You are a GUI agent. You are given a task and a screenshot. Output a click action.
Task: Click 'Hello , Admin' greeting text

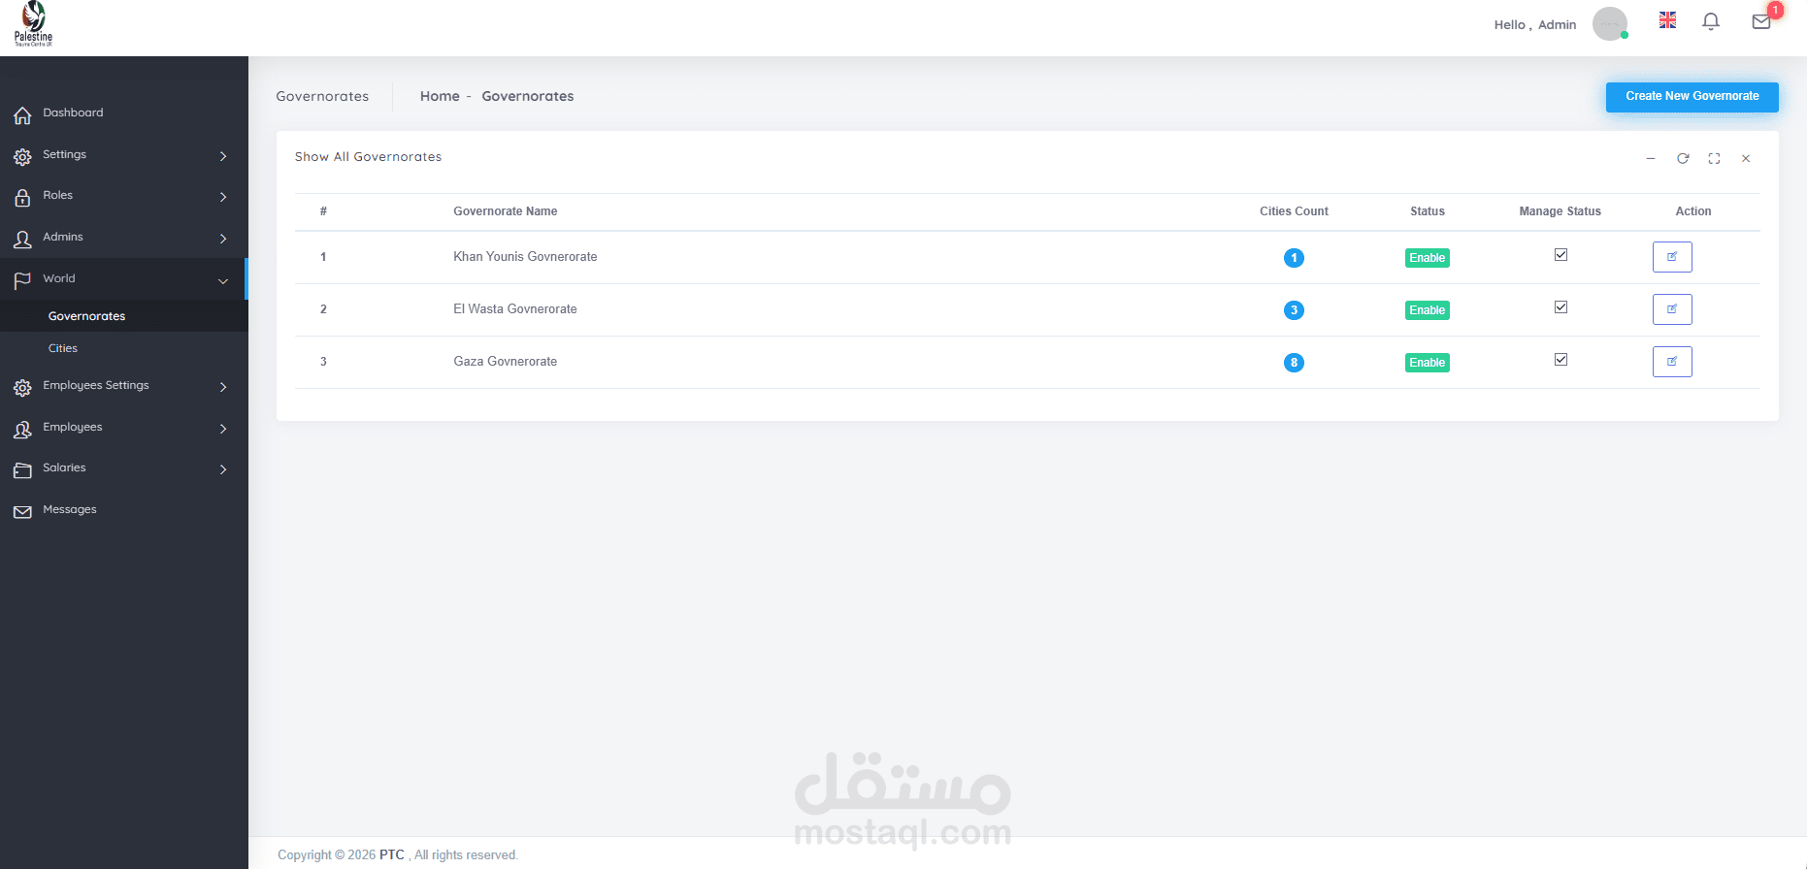(x=1534, y=25)
